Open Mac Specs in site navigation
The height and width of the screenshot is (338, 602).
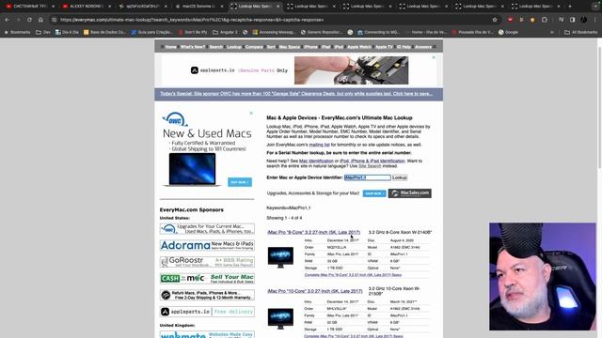tap(289, 47)
